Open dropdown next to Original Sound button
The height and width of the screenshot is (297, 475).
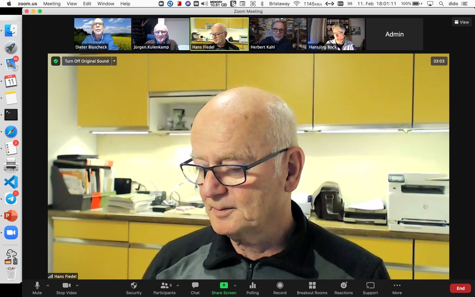click(x=114, y=61)
